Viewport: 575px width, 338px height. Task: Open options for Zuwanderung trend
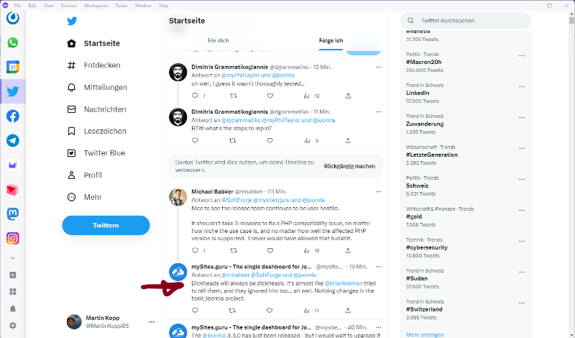click(522, 118)
